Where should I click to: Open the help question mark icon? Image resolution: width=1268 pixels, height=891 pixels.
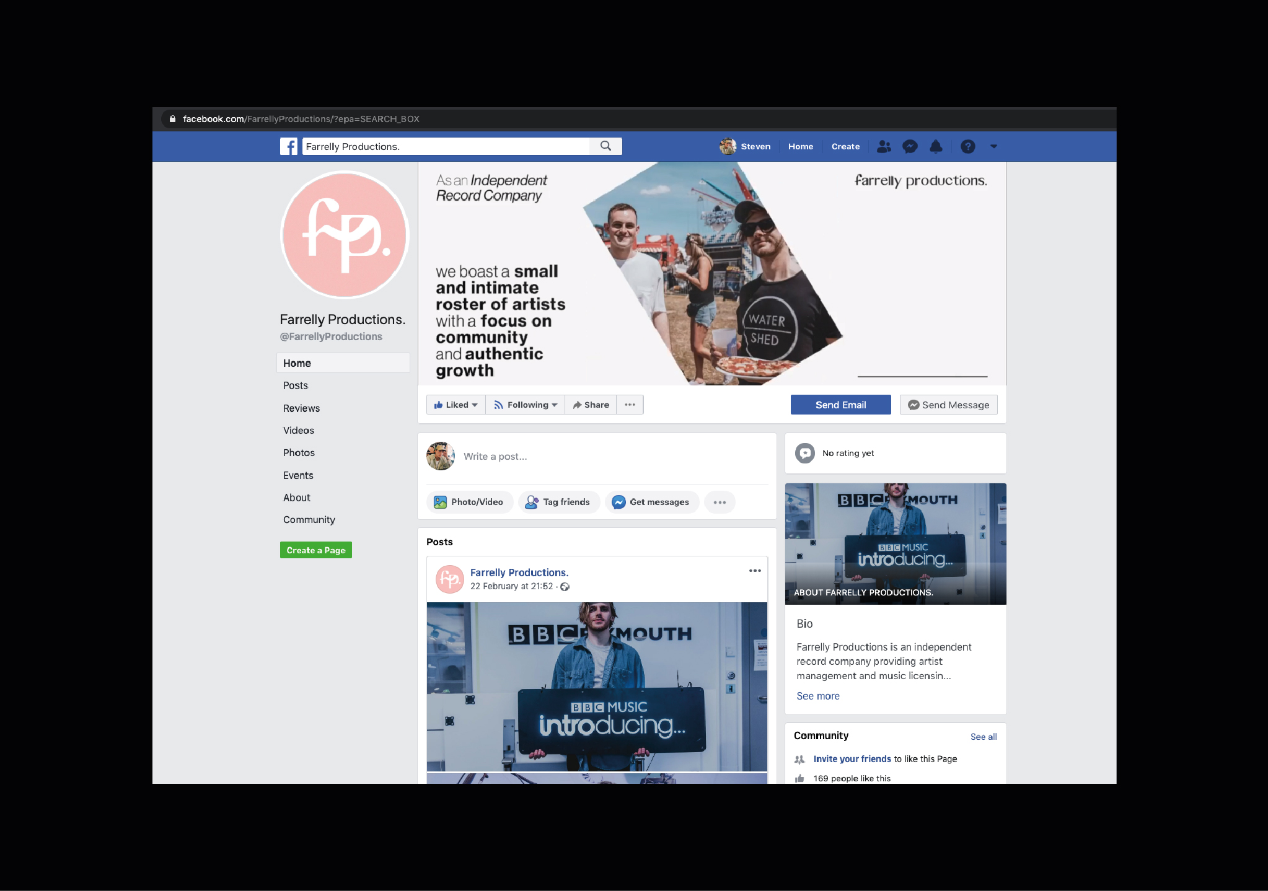[967, 146]
